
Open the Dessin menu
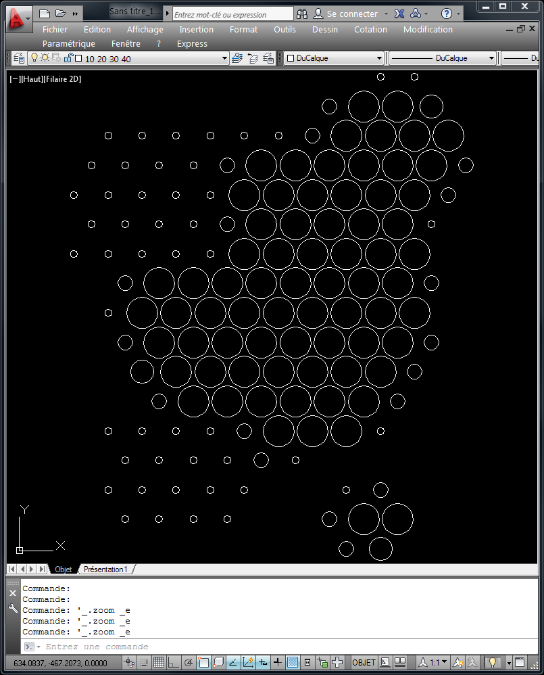tap(325, 30)
